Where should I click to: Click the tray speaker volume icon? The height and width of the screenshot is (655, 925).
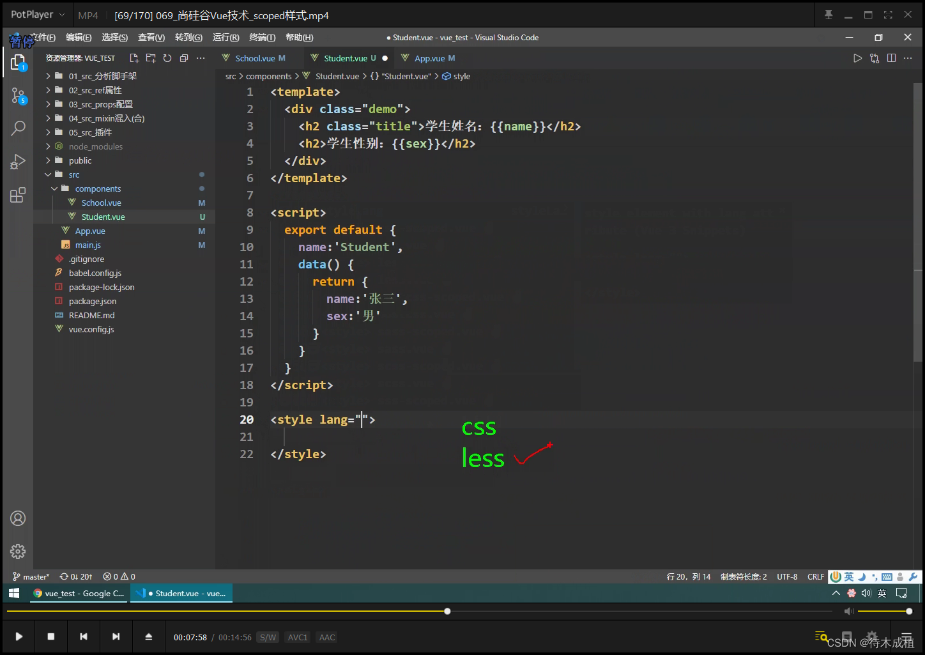coord(866,593)
